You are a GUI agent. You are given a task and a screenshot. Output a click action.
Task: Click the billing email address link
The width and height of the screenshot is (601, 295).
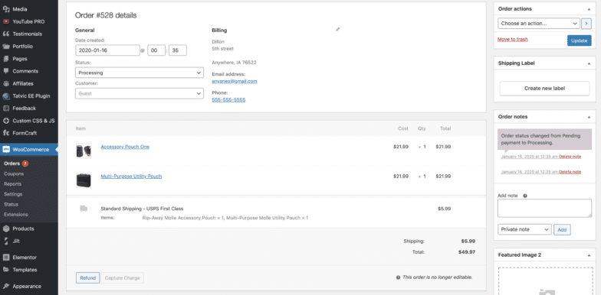click(235, 81)
